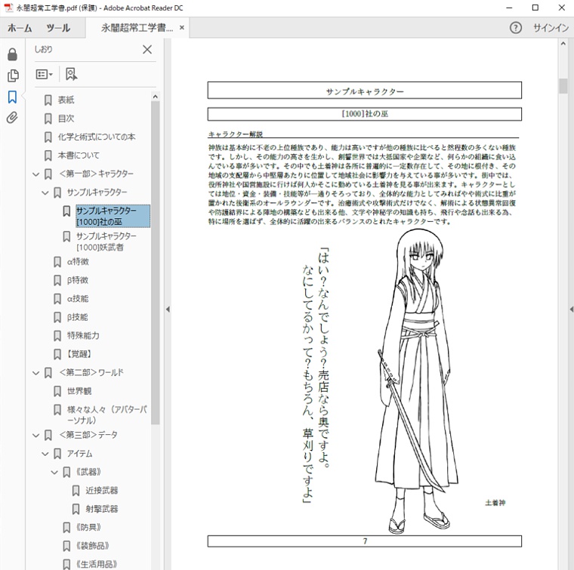Collapse the <第二部>ワールド bookmark

[36, 373]
